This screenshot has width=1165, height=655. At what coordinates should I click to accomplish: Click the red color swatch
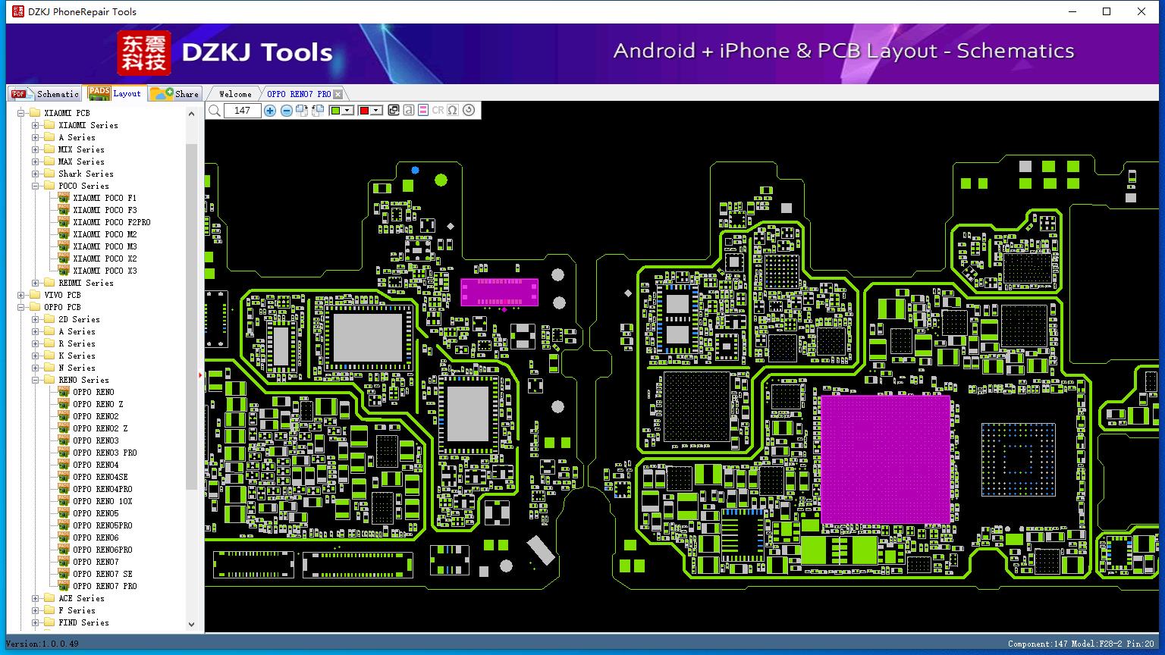pyautogui.click(x=364, y=111)
